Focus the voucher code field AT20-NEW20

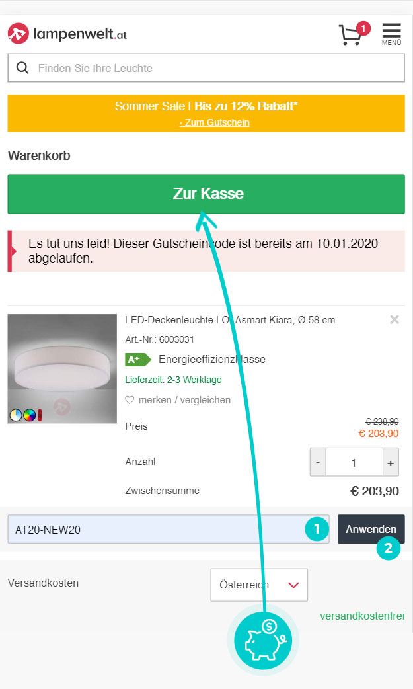tap(169, 529)
